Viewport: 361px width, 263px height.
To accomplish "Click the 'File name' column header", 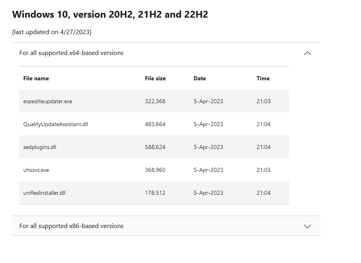I will coord(36,78).
